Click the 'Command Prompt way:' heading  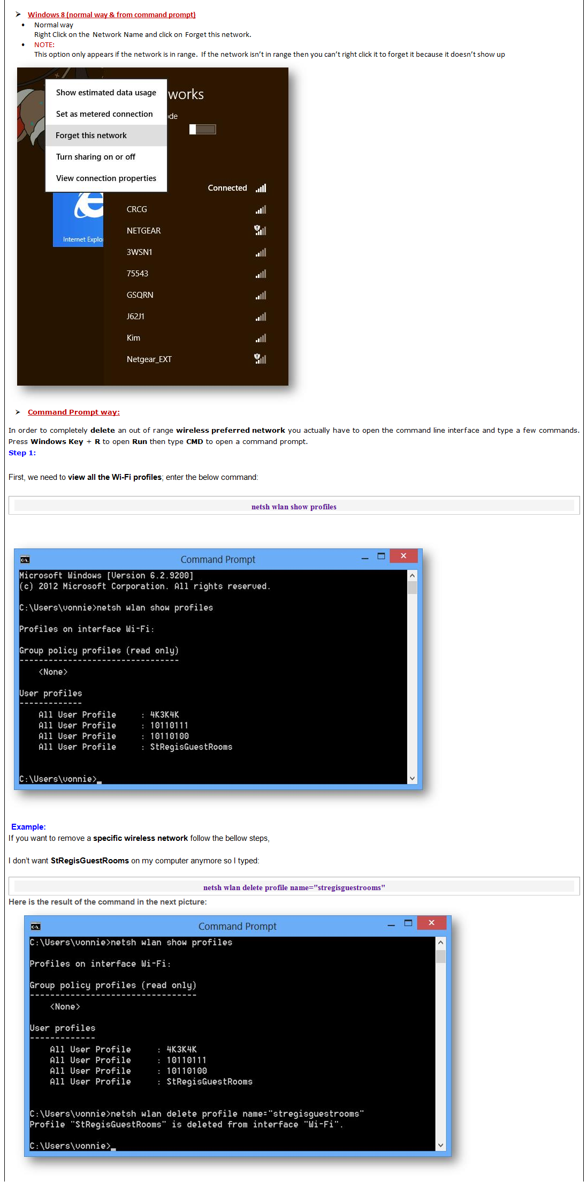[x=74, y=412]
